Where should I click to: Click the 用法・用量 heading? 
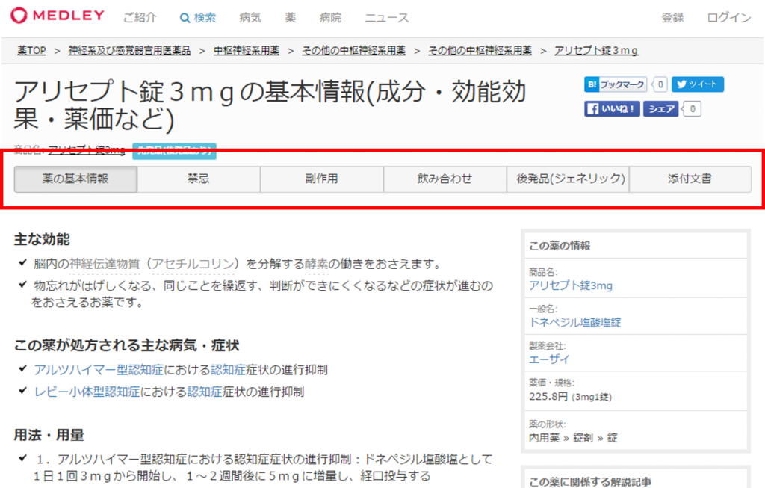point(49,435)
